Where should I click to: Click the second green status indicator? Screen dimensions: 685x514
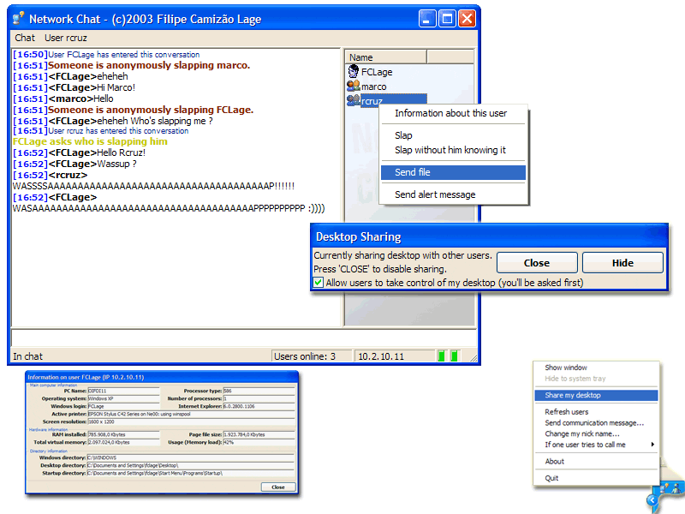pyautogui.click(x=455, y=356)
